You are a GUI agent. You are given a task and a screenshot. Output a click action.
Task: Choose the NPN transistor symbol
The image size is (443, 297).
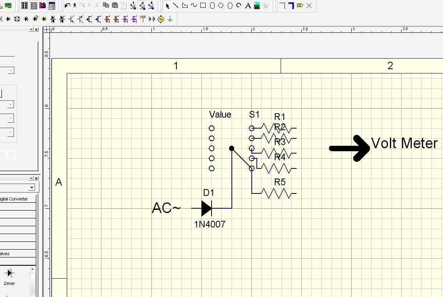click(71, 19)
